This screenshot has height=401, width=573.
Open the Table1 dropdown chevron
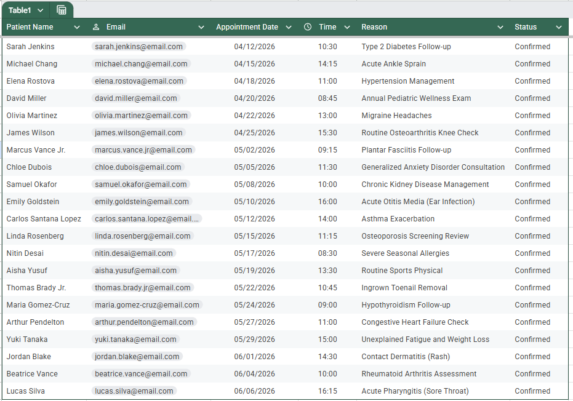click(x=41, y=10)
